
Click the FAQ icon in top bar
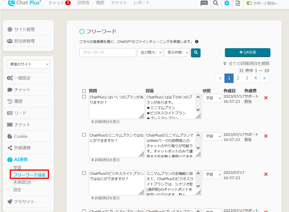[x=204, y=3]
